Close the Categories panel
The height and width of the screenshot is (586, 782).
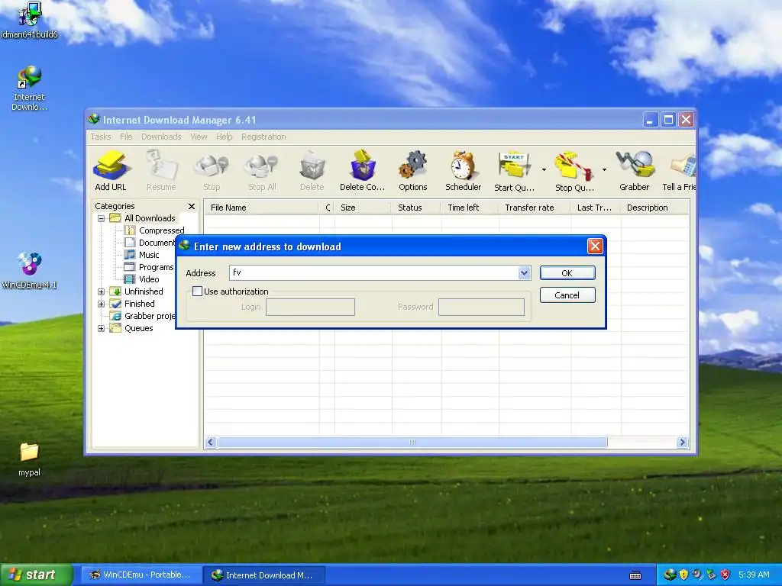click(192, 206)
